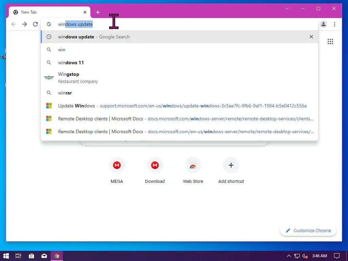Image resolution: width=348 pixels, height=261 pixels.
Task: Open a new tab with plus button
Action: tap(98, 12)
